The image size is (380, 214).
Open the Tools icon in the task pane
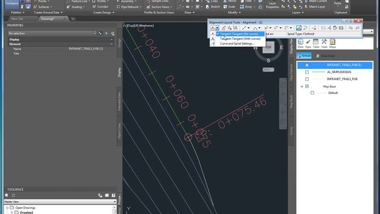[x=324, y=43]
